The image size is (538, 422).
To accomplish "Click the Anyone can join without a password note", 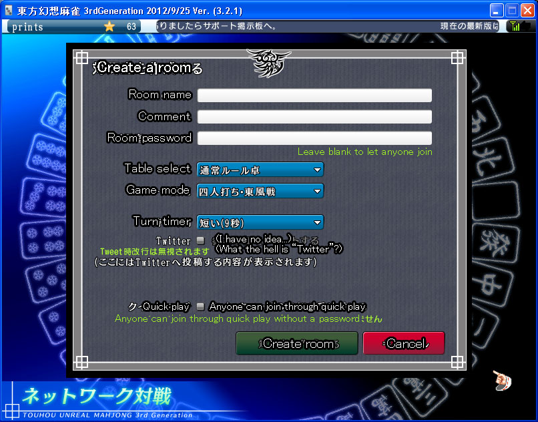I will (x=248, y=319).
